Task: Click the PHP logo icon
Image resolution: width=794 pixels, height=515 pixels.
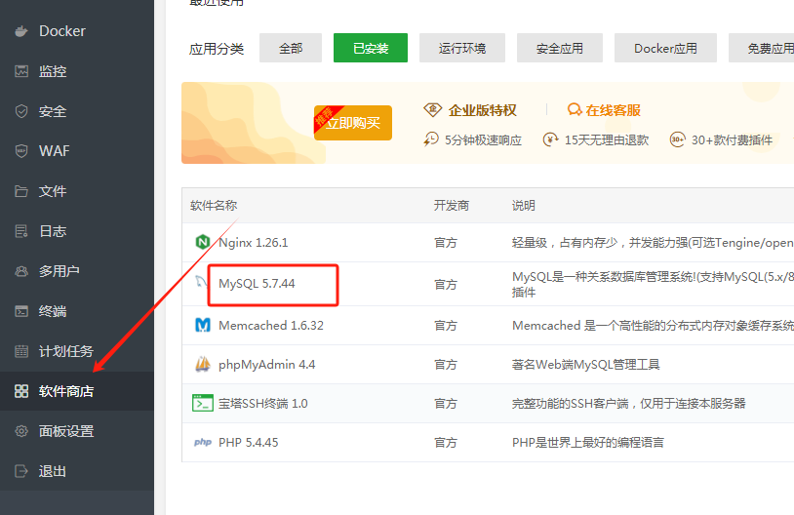Action: pyautogui.click(x=203, y=442)
